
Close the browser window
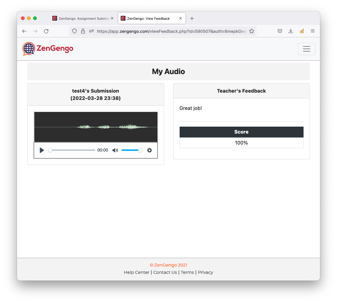[x=23, y=18]
